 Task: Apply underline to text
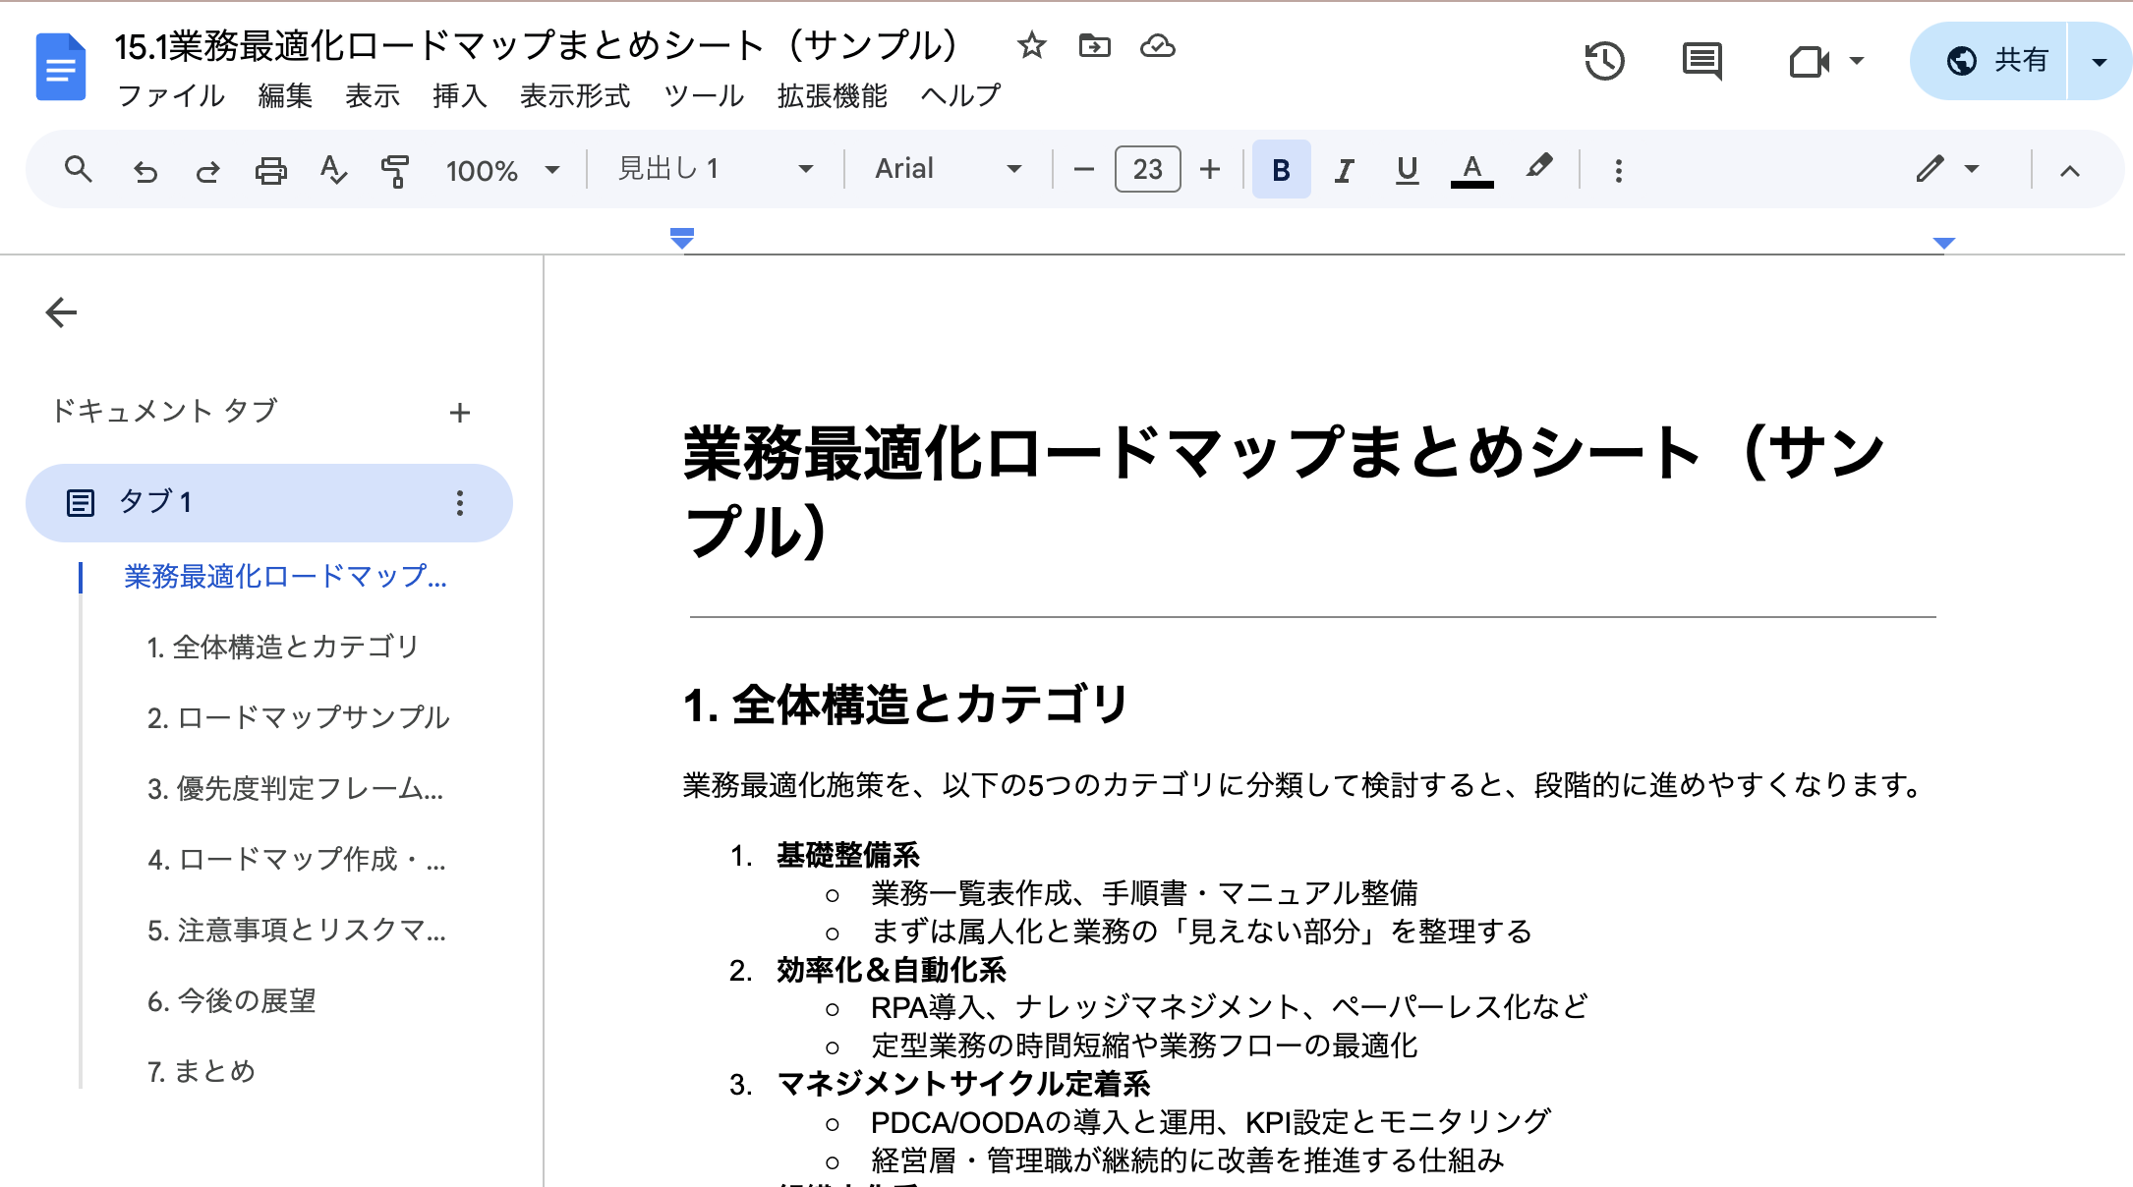pos(1407,169)
